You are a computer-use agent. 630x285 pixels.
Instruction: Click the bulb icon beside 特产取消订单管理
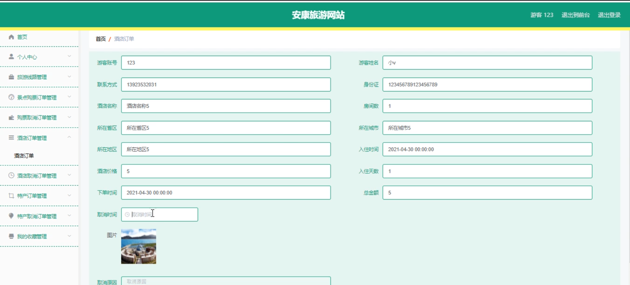11,216
